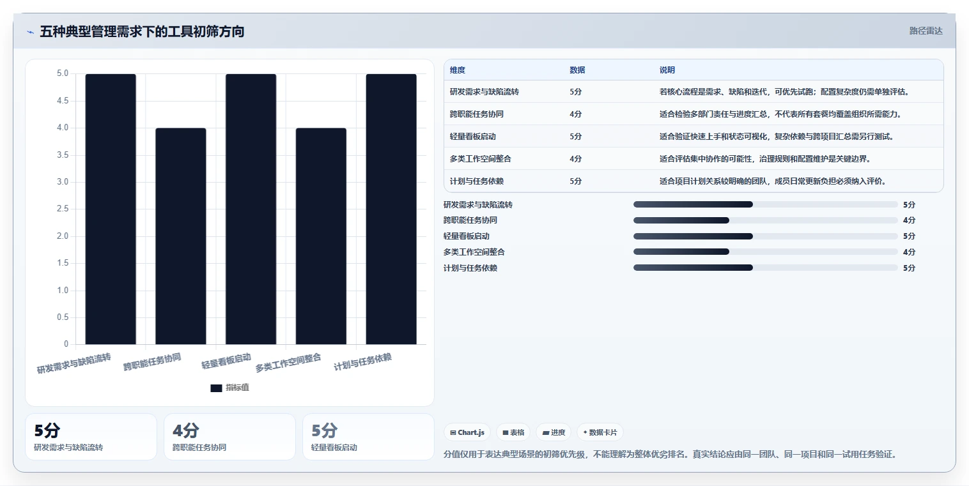The image size is (969, 486).
Task: Open the 5分 研发需求与缺陷流转 data card
Action: point(91,437)
